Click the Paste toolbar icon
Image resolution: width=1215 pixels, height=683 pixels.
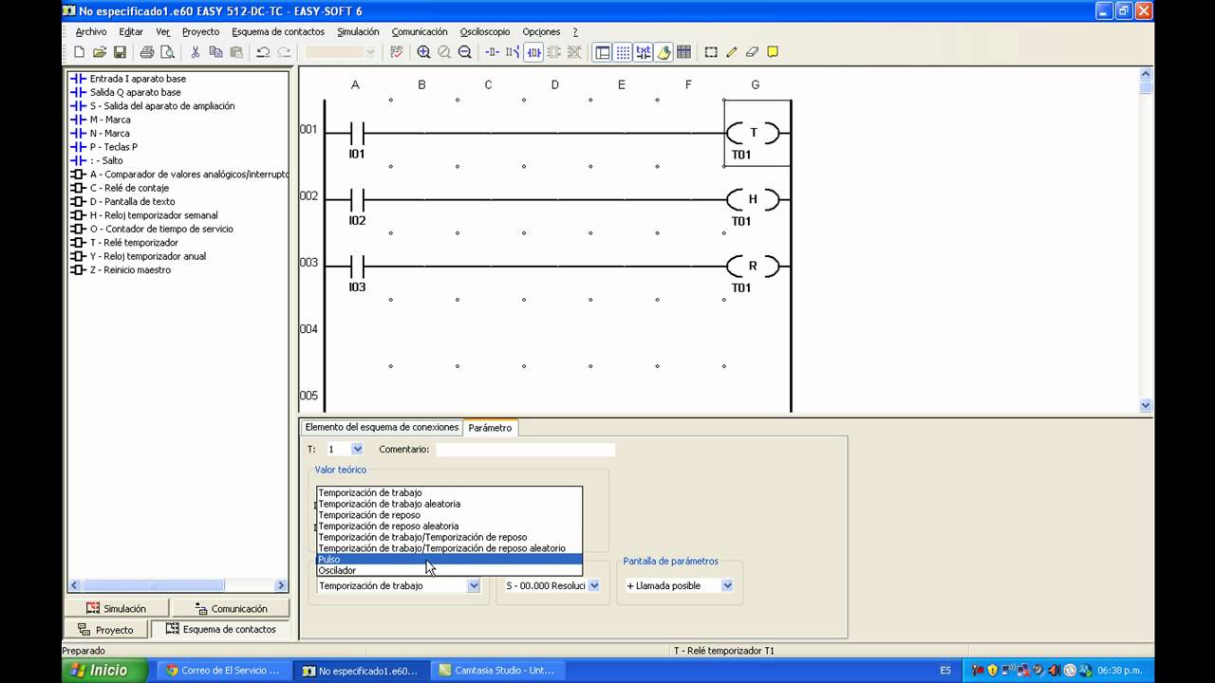(236, 52)
